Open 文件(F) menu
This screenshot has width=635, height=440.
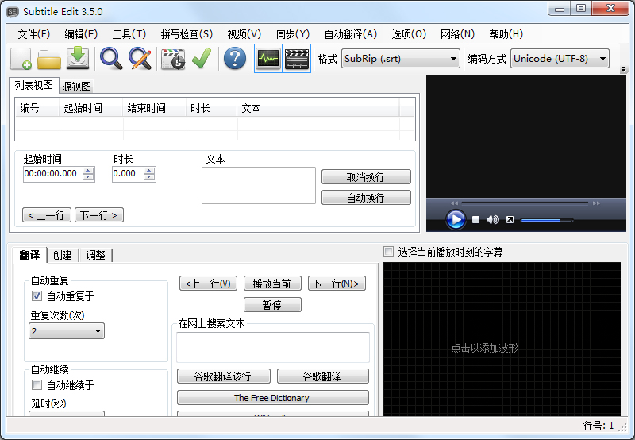point(34,34)
